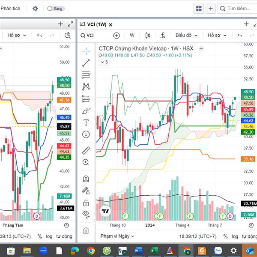Viewport: 257px width, 257px height.
Task: Select the Text annotation tool
Action: click(86, 123)
